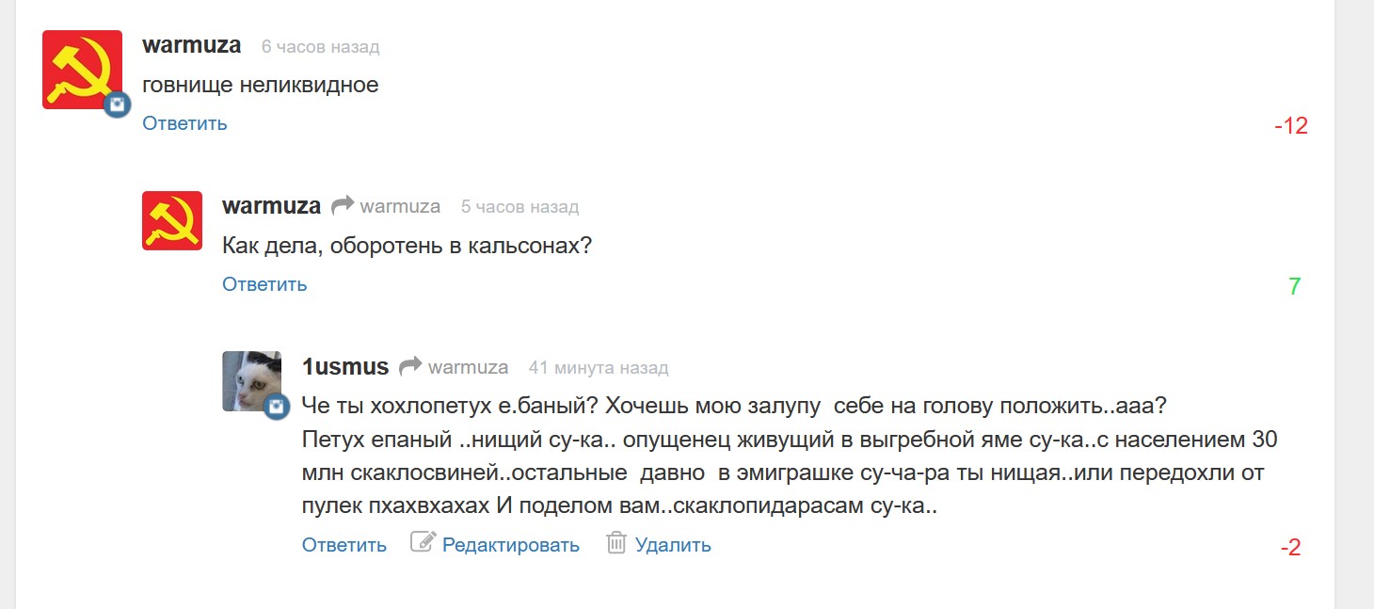Open the top hammer-and-sickle avatar of warmuza
This screenshot has width=1374, height=609.
click(82, 70)
